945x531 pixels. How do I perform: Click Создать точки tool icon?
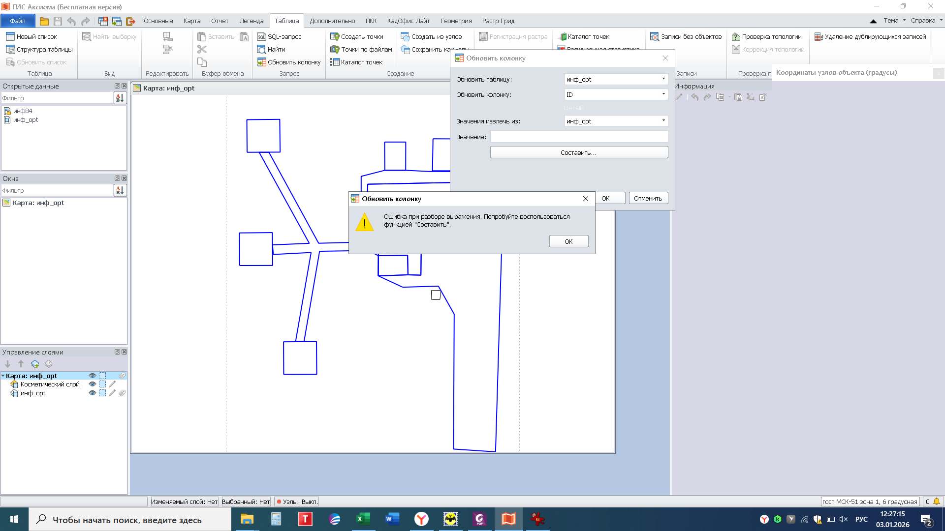pos(335,37)
